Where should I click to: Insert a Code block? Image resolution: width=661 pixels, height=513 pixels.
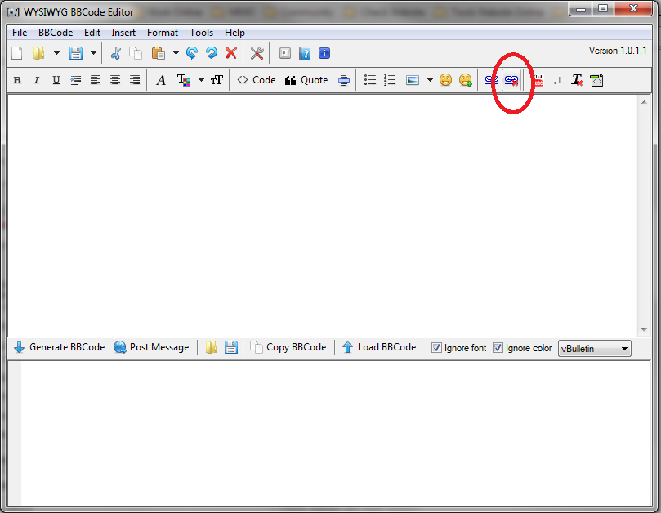[257, 80]
